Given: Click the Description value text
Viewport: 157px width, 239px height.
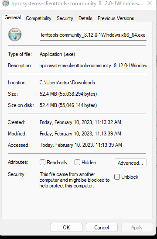Looking at the screenshot, I should click(93, 66).
